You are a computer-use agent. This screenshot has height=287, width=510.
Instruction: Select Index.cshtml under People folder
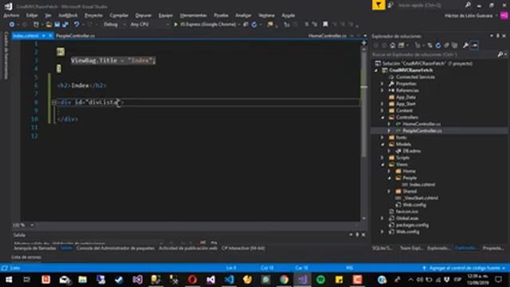click(422, 184)
